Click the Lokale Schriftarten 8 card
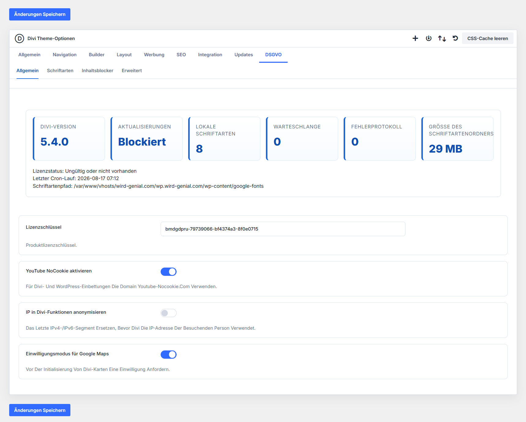The height and width of the screenshot is (422, 526). click(x=224, y=139)
